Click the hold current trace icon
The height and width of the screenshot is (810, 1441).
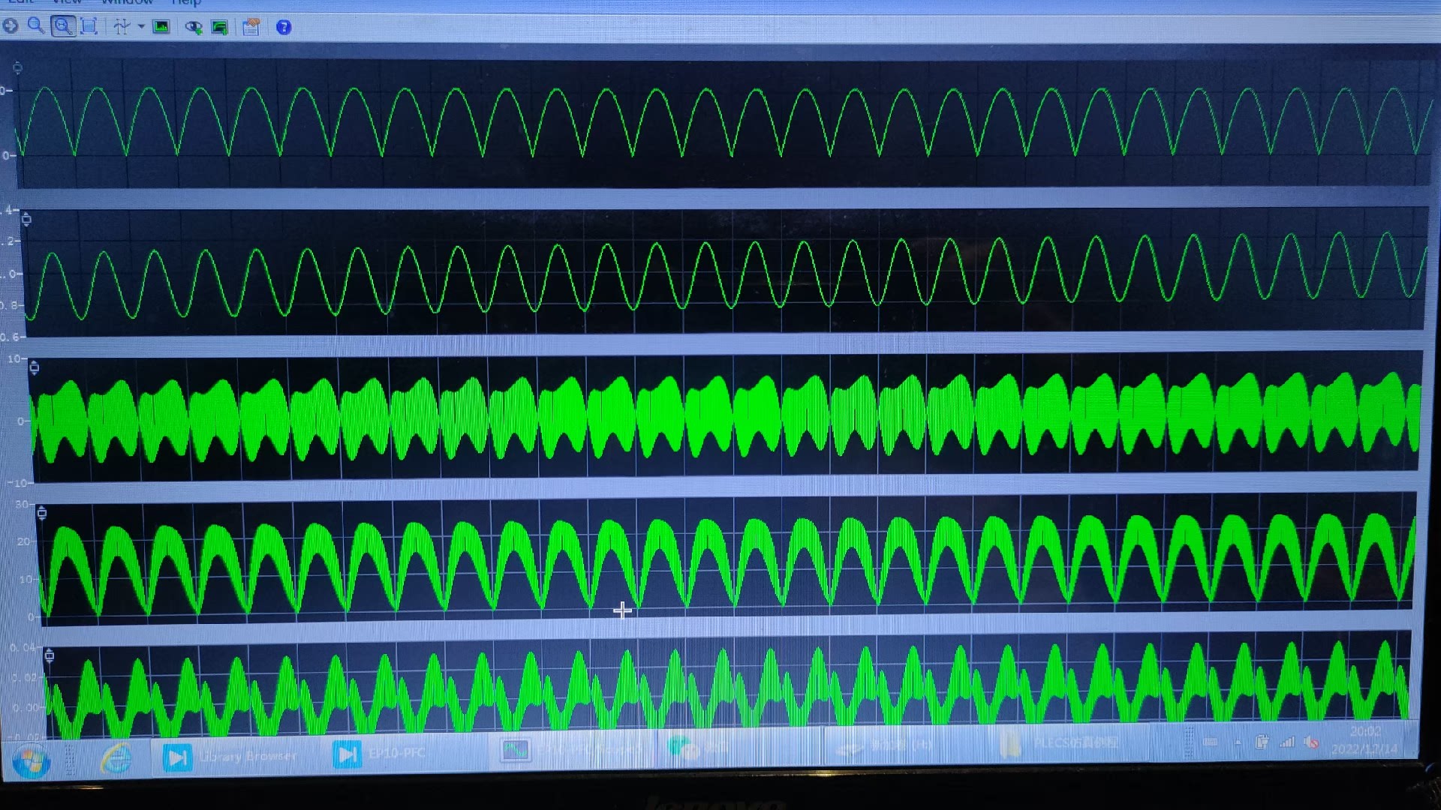click(x=194, y=28)
